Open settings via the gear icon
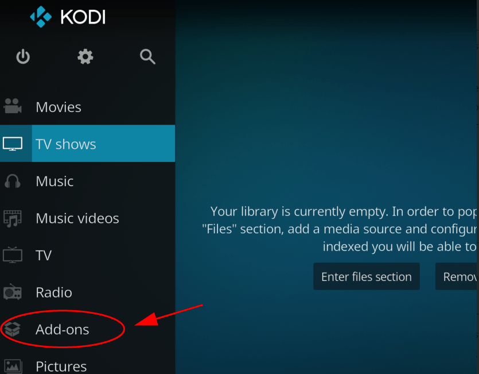This screenshot has height=374, width=479. click(x=85, y=57)
